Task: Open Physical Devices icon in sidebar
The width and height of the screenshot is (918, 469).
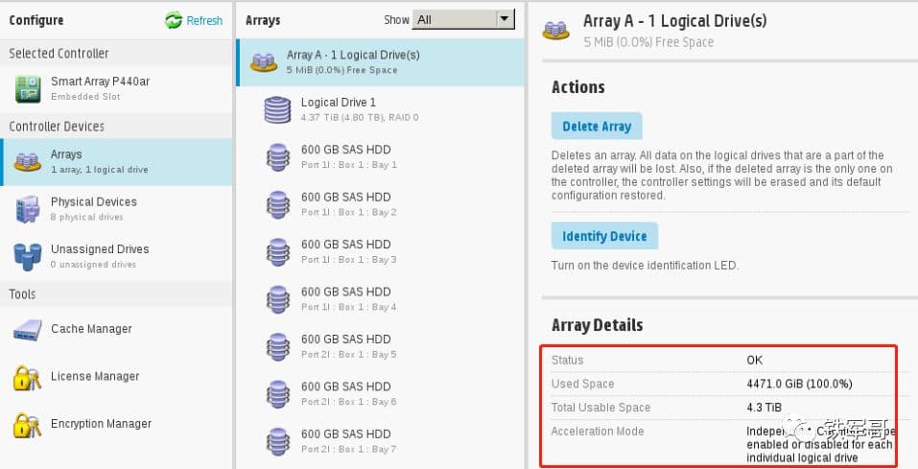Action: (27, 208)
